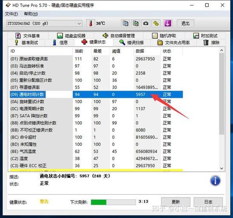Click the trash can 擦除 icon
233x218 pixels.
coord(206,42)
